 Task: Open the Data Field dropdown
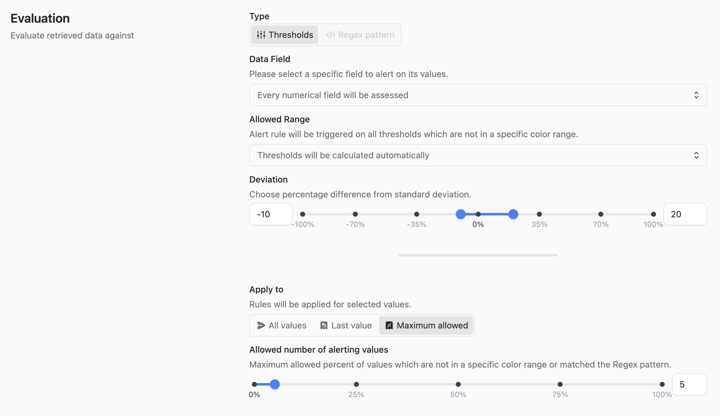point(478,95)
